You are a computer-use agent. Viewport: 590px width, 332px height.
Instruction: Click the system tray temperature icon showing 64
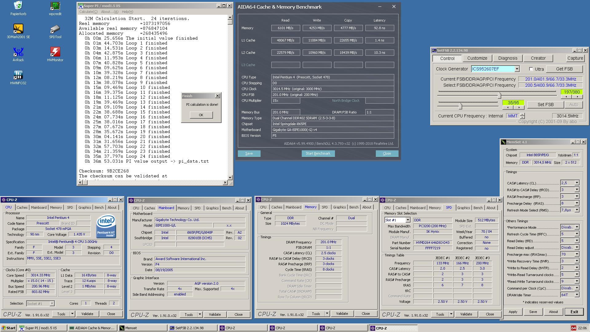[573, 328]
